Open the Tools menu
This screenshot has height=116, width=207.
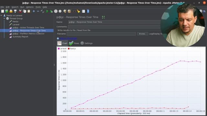click(x=38, y=7)
